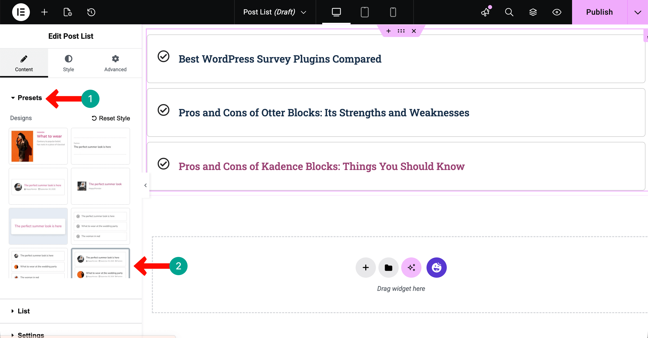Switch to tablet responsive view
This screenshot has width=648, height=338.
pyautogui.click(x=364, y=12)
